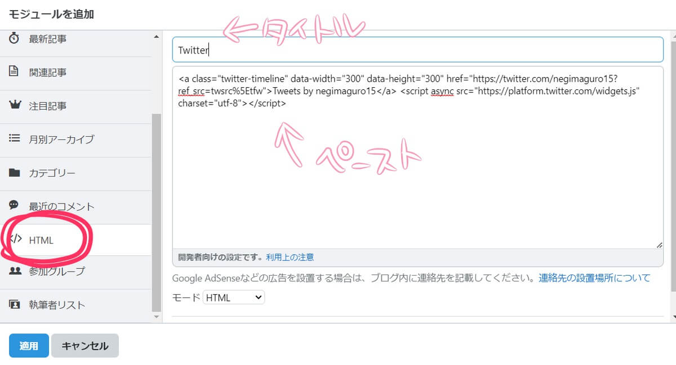This screenshot has height=365, width=676.
Task: Open the 利用上の注意 link
Action: [x=290, y=256]
